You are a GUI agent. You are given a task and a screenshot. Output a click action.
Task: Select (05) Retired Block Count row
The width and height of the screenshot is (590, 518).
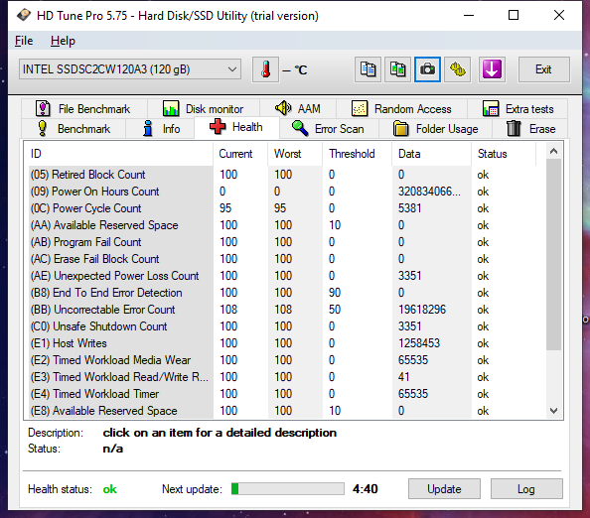pos(282,175)
